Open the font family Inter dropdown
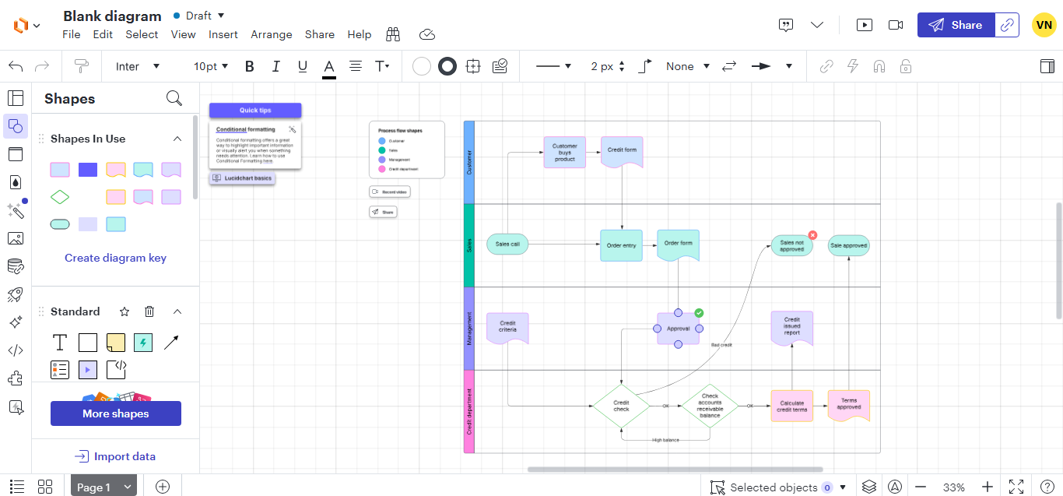Image resolution: width=1063 pixels, height=496 pixels. click(138, 66)
